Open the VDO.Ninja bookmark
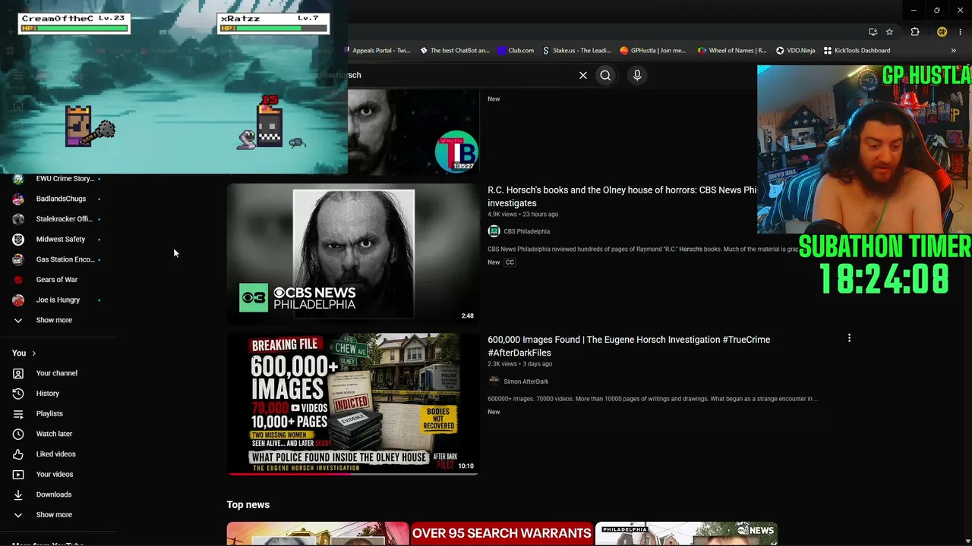This screenshot has width=972, height=546. 795,51
